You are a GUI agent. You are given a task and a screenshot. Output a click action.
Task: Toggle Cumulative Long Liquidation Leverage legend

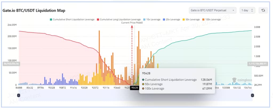click(119, 19)
